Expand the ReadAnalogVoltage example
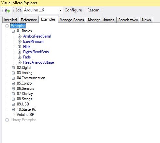Screen dimensions: 160x143 pyautogui.click(x=19, y=62)
